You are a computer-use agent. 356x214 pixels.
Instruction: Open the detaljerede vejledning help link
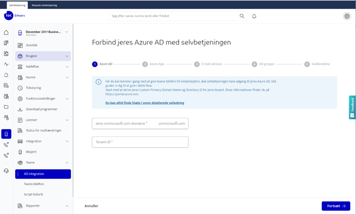[145, 103]
